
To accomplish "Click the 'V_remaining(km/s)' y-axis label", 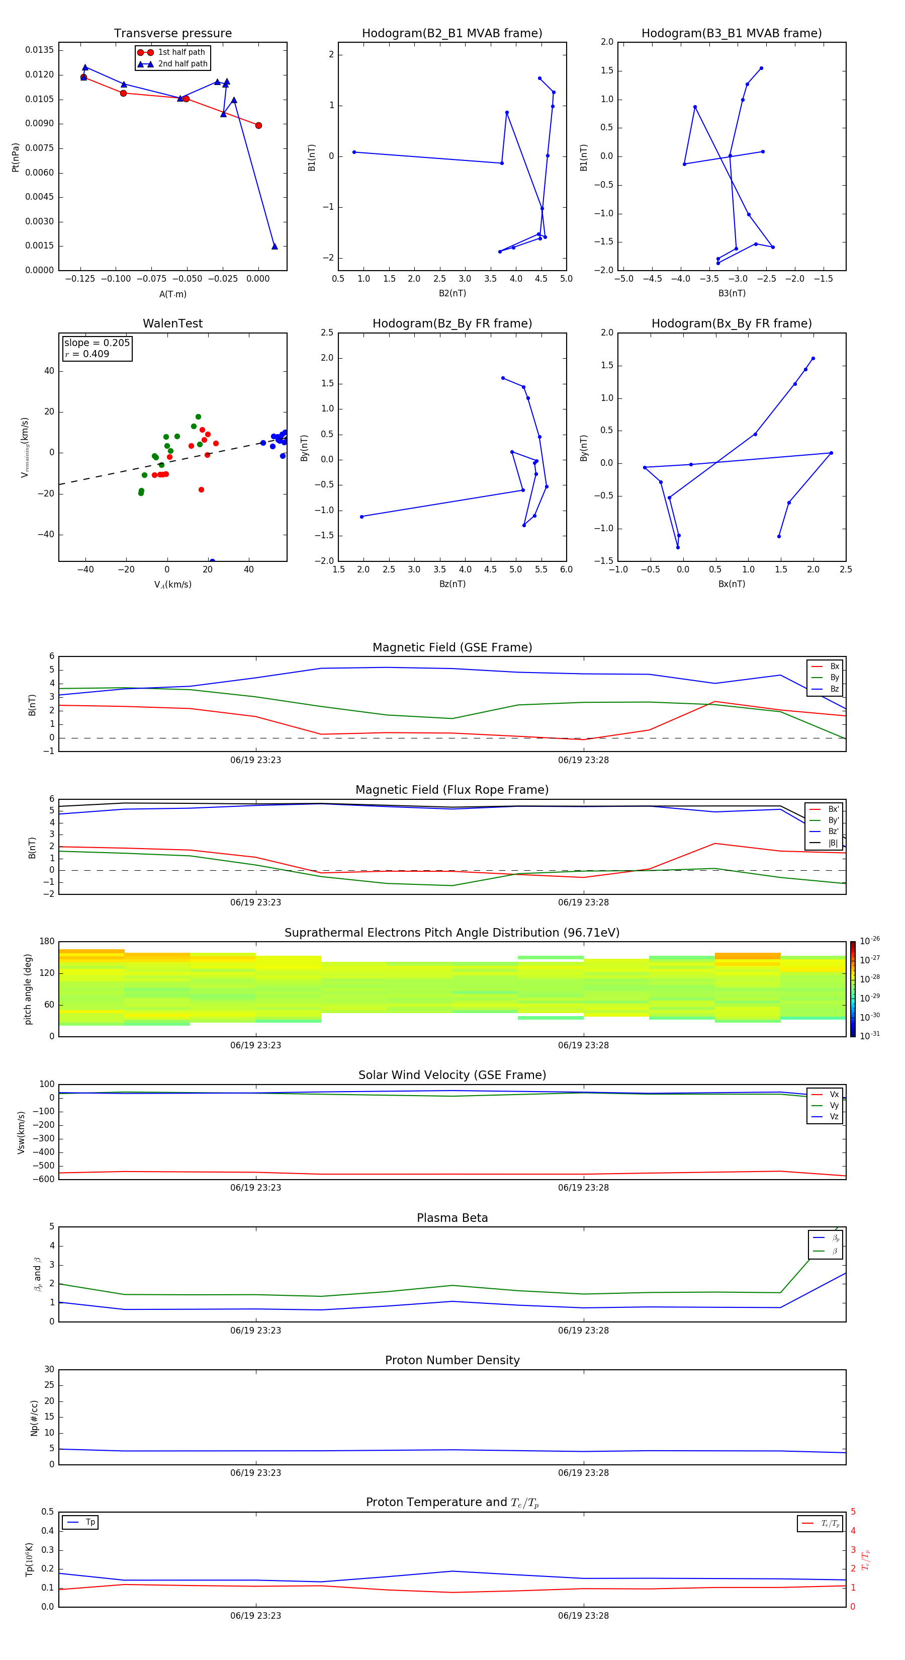I will [x=25, y=447].
